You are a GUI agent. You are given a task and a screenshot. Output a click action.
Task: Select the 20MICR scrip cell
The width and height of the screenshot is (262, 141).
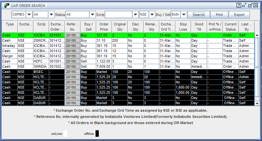point(41,41)
